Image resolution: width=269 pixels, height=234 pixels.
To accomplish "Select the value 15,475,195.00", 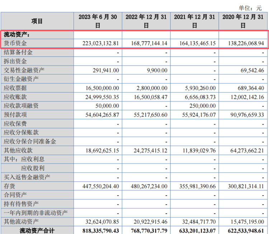I will coord(247,222).
